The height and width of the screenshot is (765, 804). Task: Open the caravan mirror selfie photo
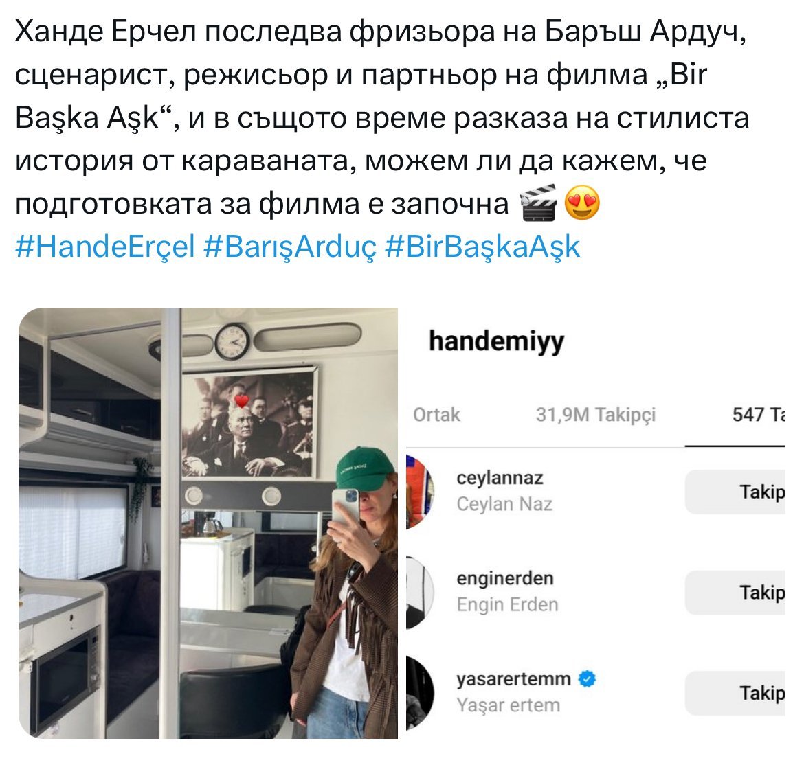click(208, 523)
